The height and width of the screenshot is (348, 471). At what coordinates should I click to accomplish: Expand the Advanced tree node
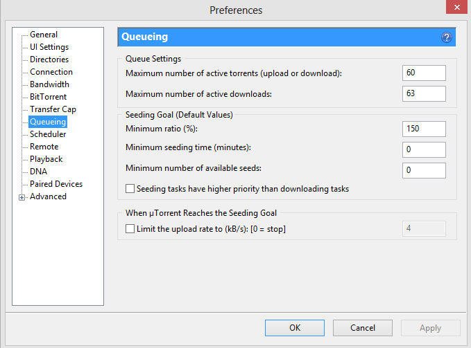click(22, 197)
